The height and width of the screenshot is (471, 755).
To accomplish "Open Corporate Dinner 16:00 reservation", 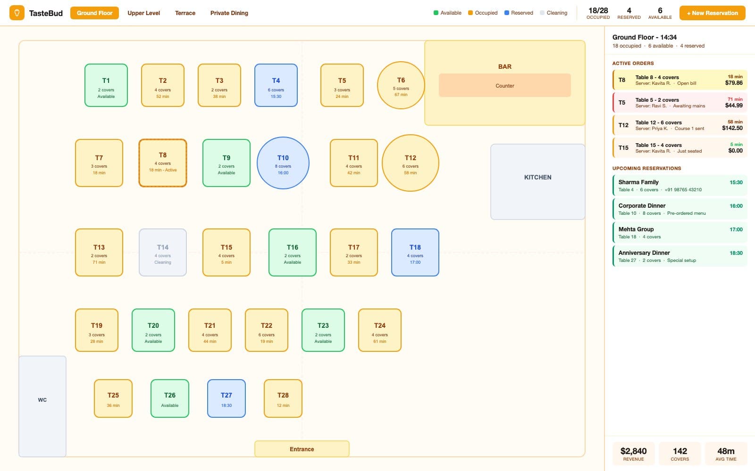I will click(x=679, y=209).
